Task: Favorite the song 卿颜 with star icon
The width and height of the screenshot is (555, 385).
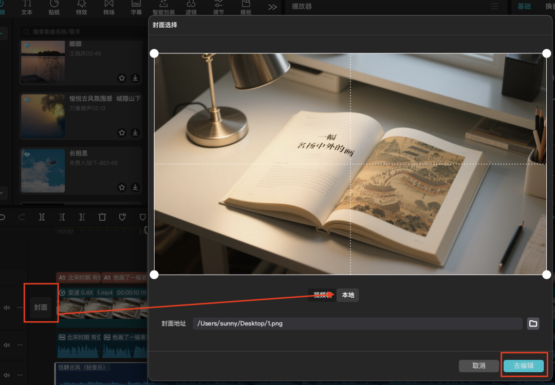Action: pyautogui.click(x=122, y=78)
